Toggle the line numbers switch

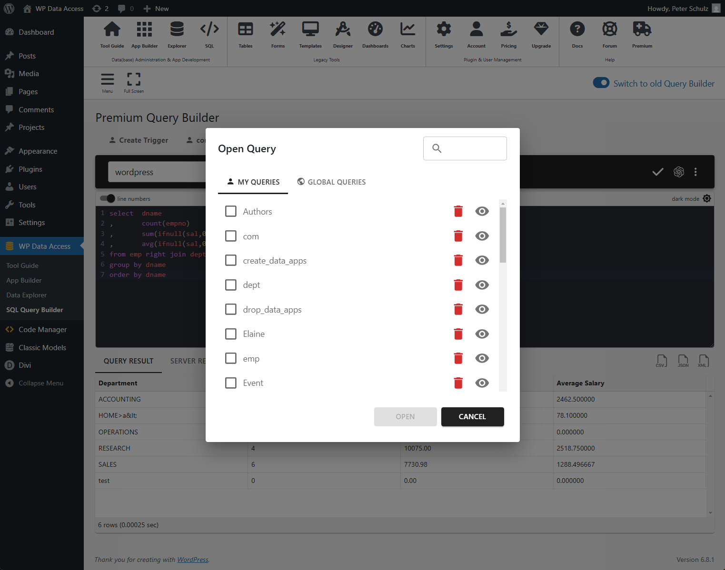point(108,198)
